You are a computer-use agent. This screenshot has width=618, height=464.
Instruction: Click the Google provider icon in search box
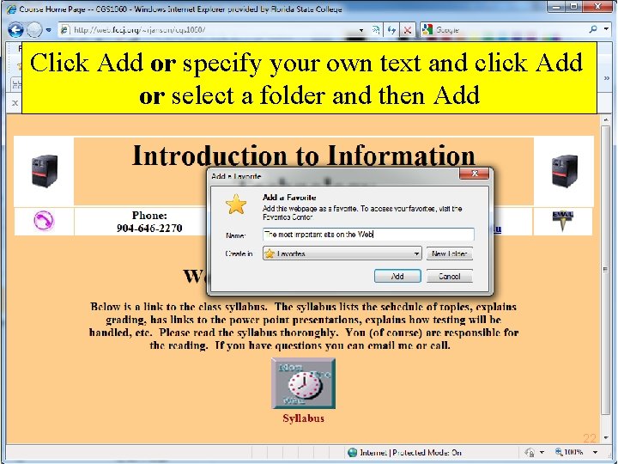pos(427,29)
